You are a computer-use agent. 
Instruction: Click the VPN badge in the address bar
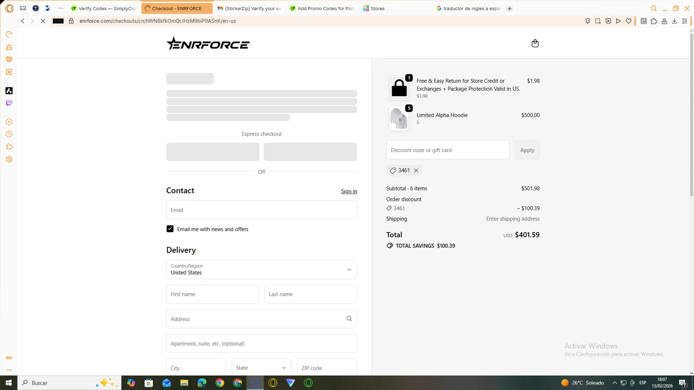(x=58, y=21)
